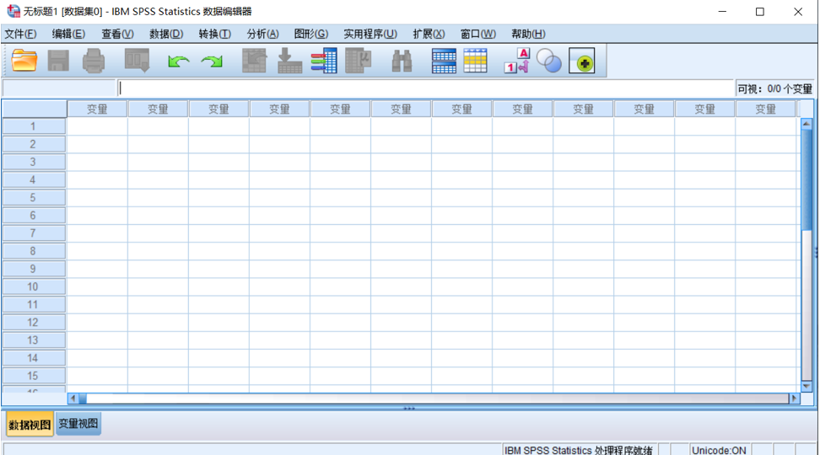
Task: Maximize the SPSS data editor window
Action: click(760, 12)
